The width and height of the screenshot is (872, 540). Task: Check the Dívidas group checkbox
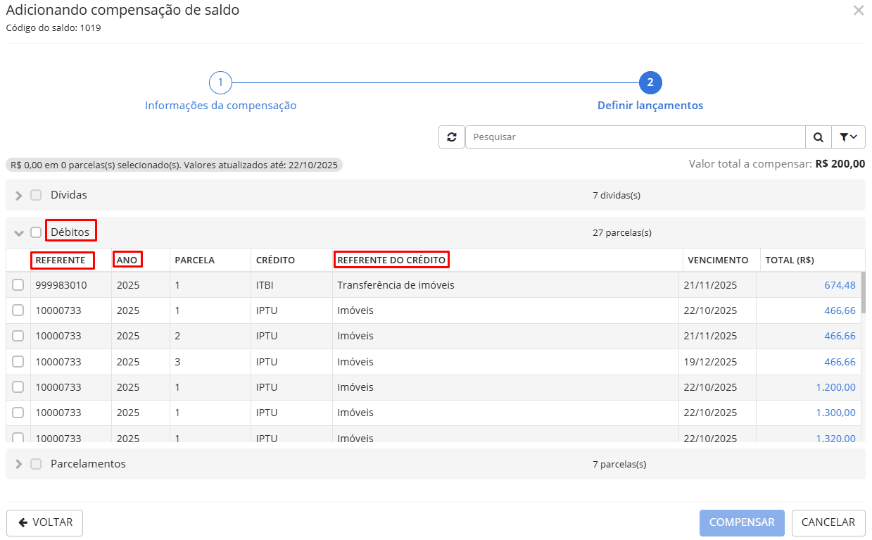[x=36, y=195]
